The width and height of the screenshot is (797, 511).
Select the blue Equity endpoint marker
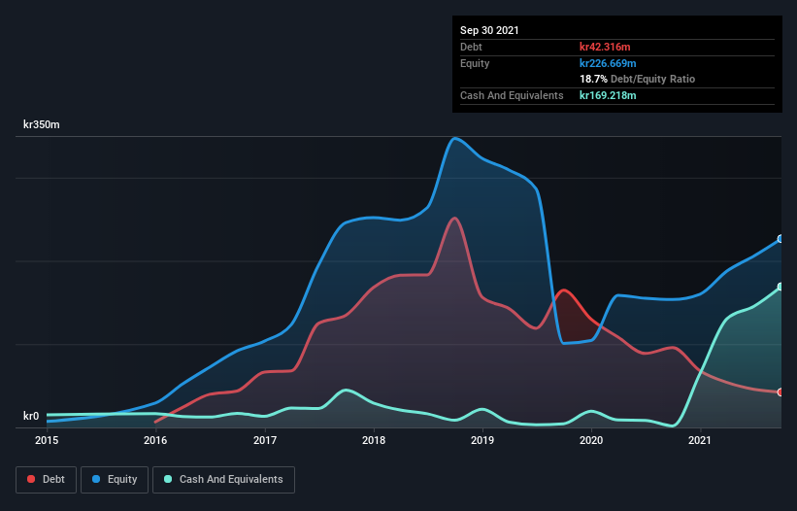[780, 239]
